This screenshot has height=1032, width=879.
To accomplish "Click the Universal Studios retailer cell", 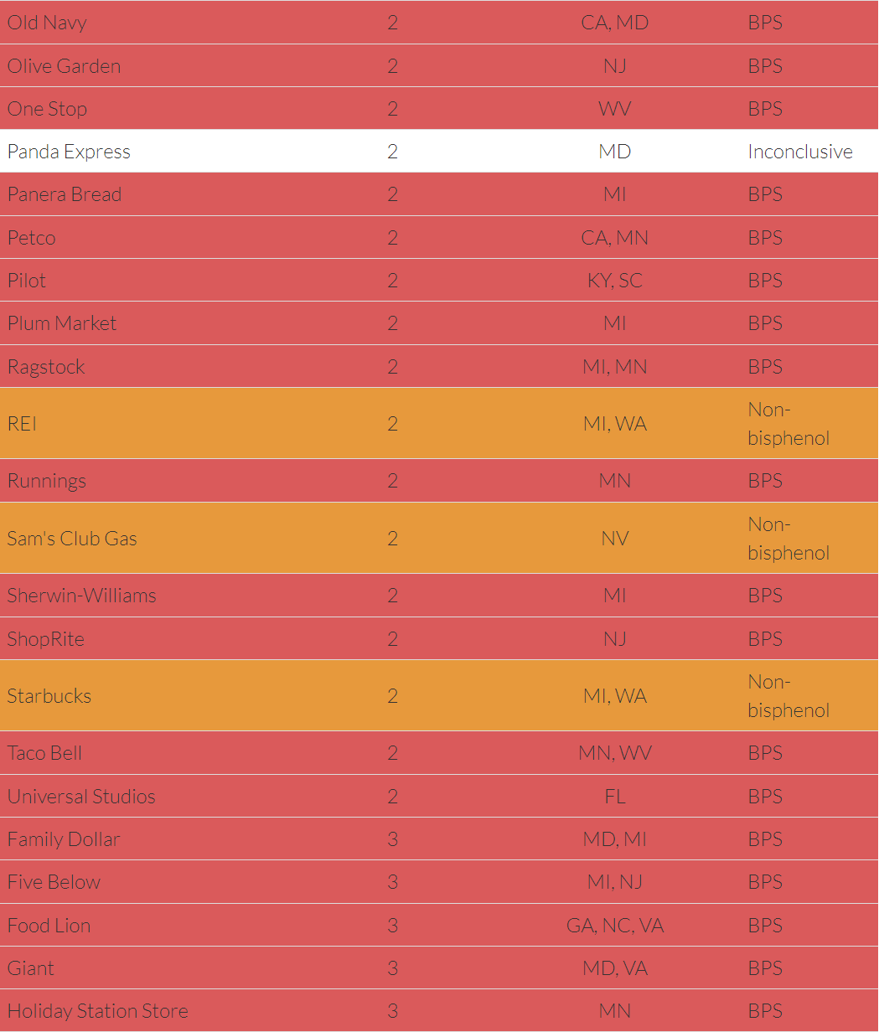I will [x=81, y=797].
